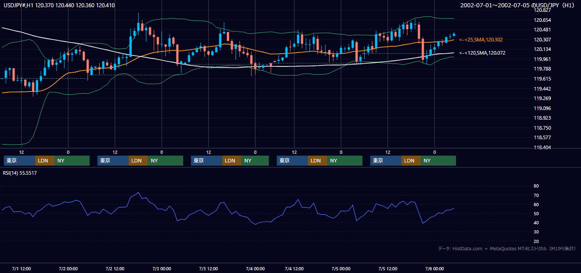Click price axis value 119.269
Screen dimensions: 581x273
pos(543,98)
